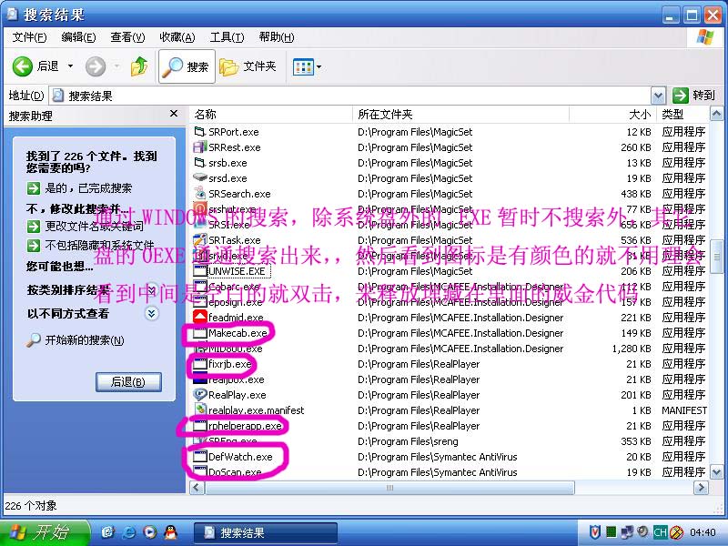This screenshot has width=728, height=546.
Task: Toggle the Search (搜索) toolbar button
Action: tap(187, 66)
